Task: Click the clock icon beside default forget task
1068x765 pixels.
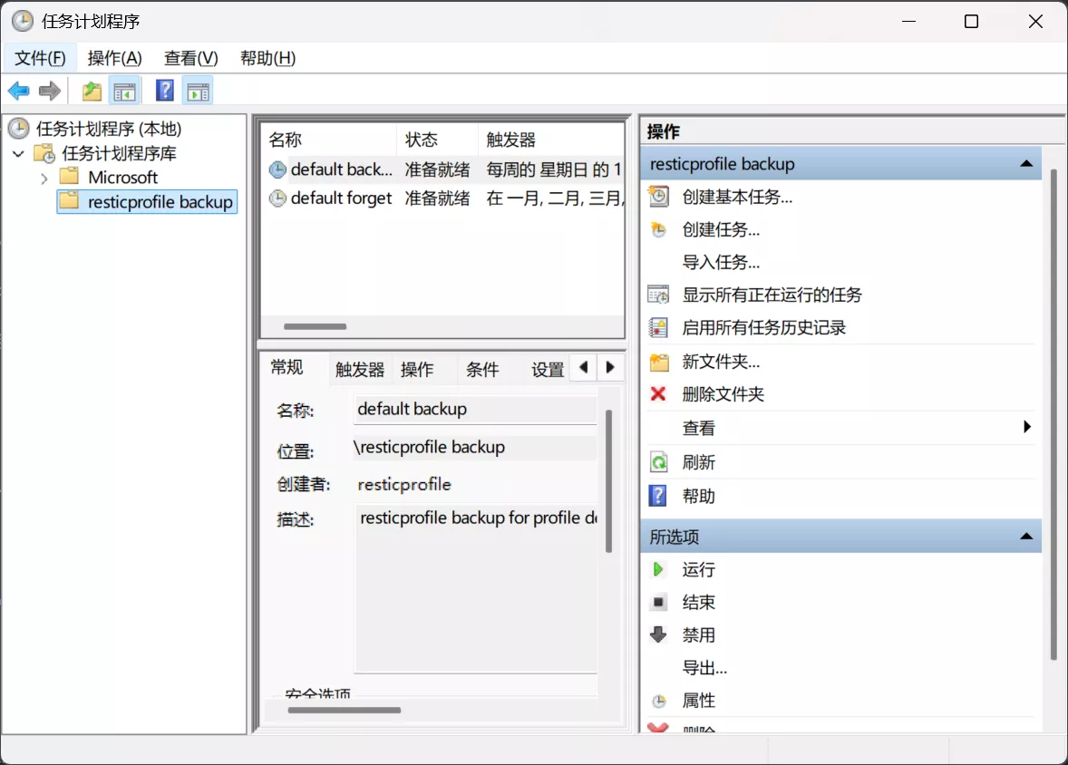Action: coord(277,199)
